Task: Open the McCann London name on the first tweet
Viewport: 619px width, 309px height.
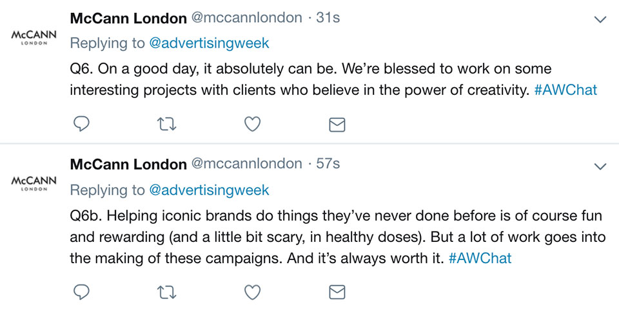Action: coord(128,19)
